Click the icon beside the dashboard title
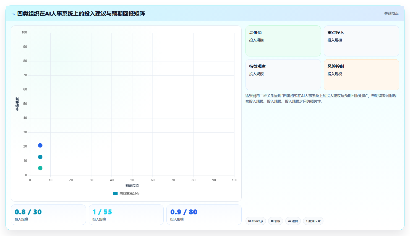410x236 pixels. 13,14
